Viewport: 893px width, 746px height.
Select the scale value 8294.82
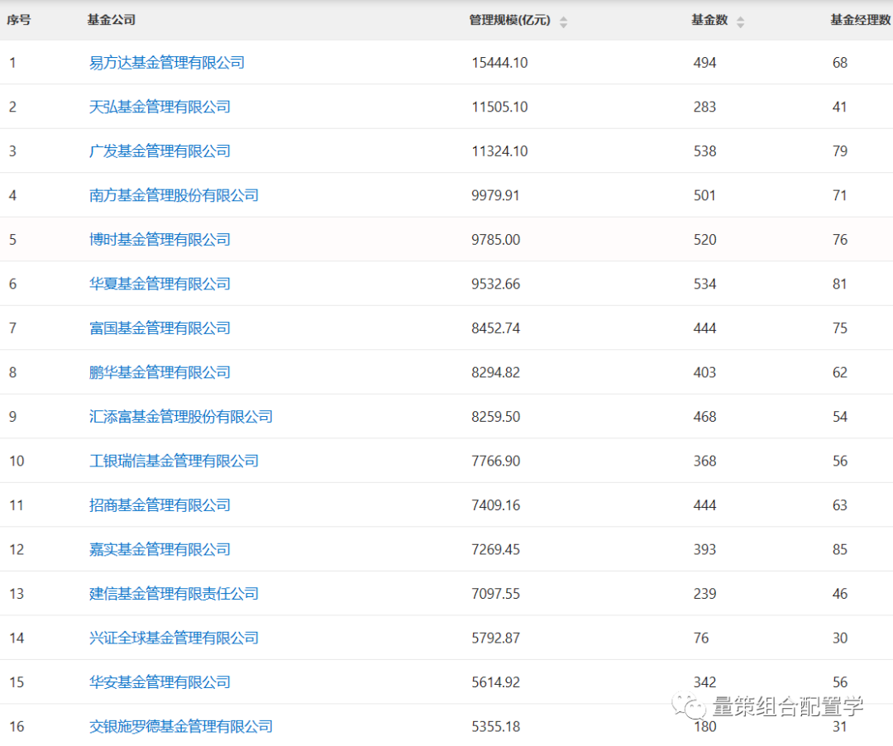pos(495,372)
